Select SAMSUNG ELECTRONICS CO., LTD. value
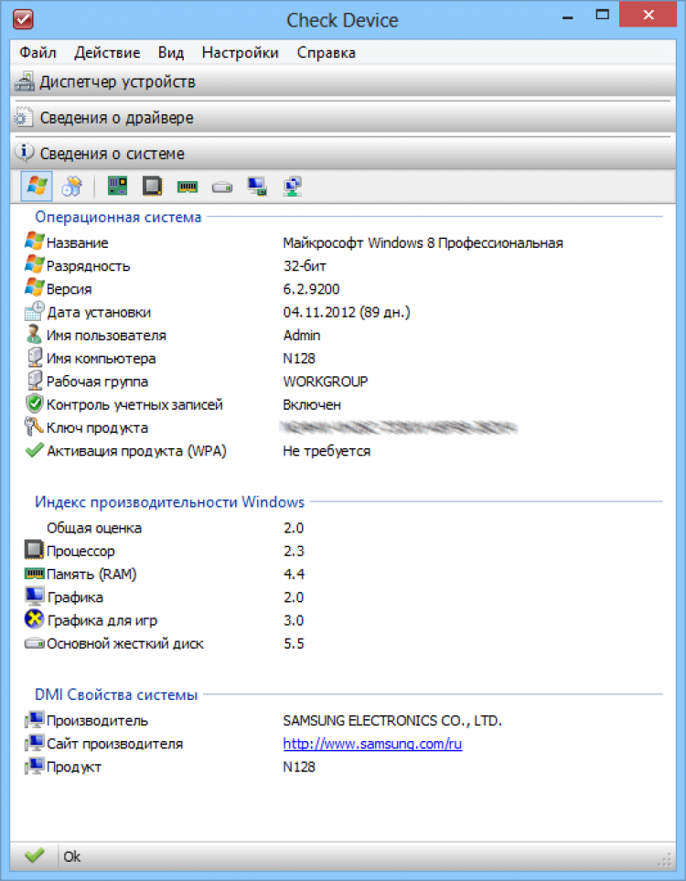Viewport: 686px width, 881px height. click(x=392, y=721)
